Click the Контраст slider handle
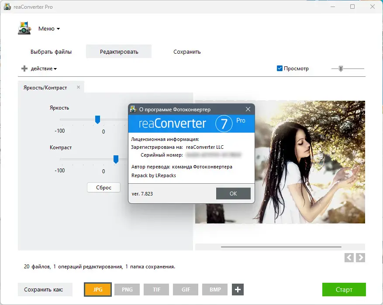 (x=116, y=159)
